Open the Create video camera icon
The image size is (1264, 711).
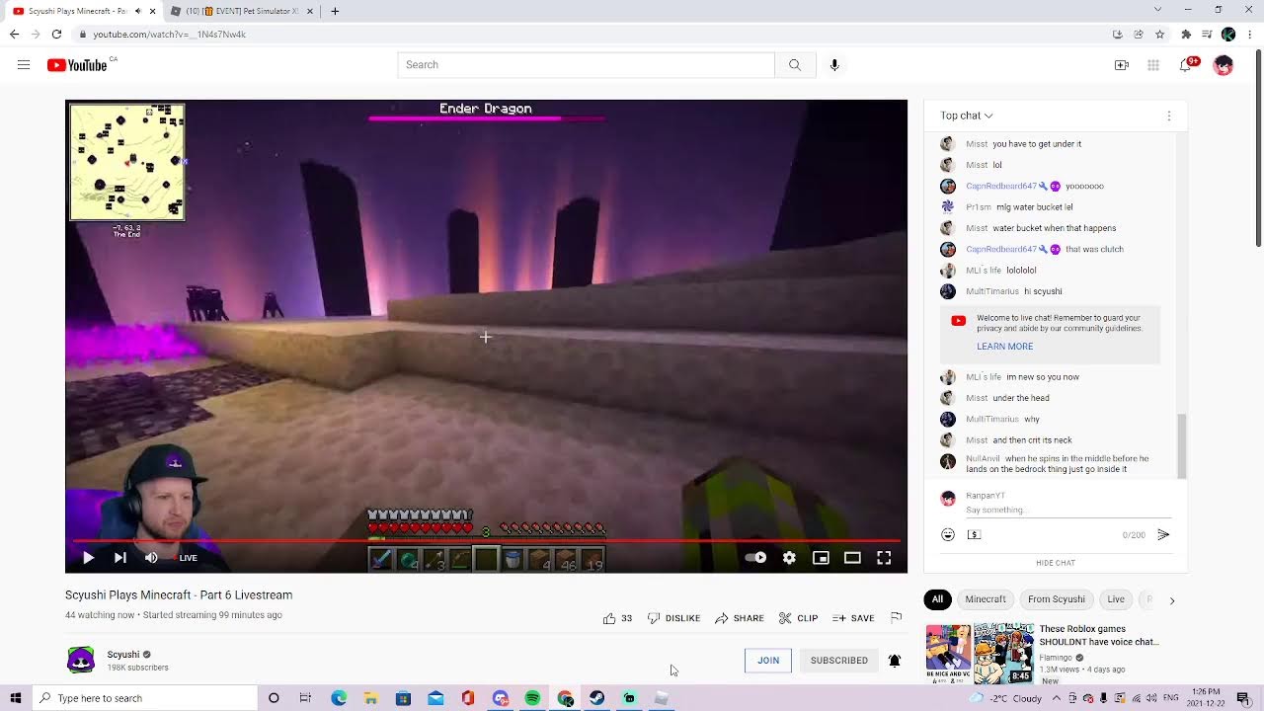[x=1122, y=65]
